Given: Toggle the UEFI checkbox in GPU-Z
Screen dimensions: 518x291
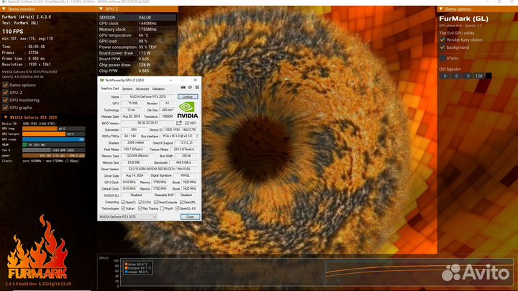Looking at the screenshot, I should pyautogui.click(x=187, y=123).
